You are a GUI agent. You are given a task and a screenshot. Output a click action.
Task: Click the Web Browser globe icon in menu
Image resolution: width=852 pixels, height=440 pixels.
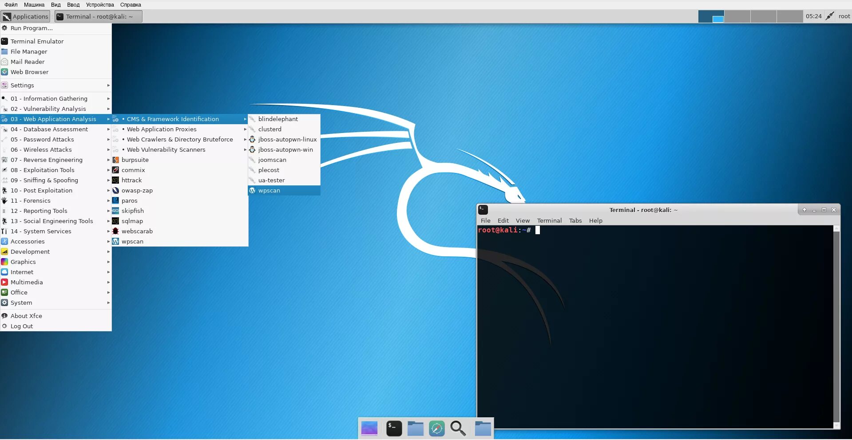pos(4,72)
